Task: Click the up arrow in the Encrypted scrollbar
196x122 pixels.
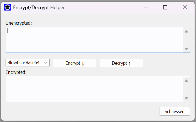Action: click(x=186, y=81)
